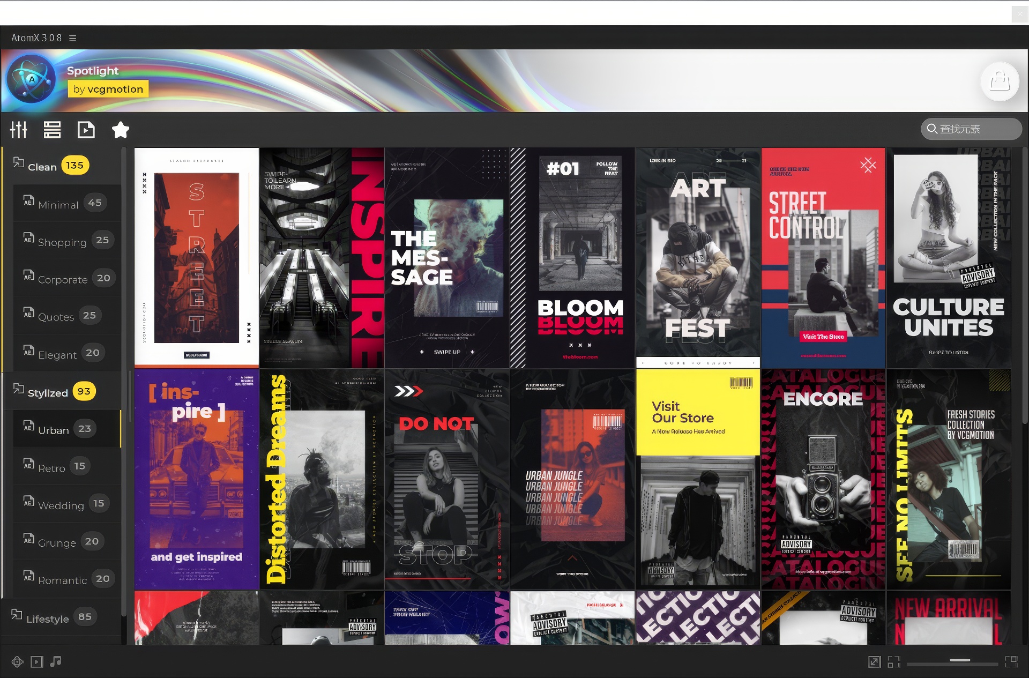Select the STREET red template thumbnail
The height and width of the screenshot is (678, 1029).
click(x=197, y=258)
